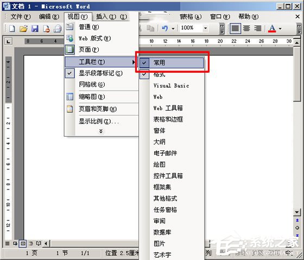This screenshot has height=260, width=304.
Task: Click vertical scrollbar down arrow
Action: pos(297,212)
